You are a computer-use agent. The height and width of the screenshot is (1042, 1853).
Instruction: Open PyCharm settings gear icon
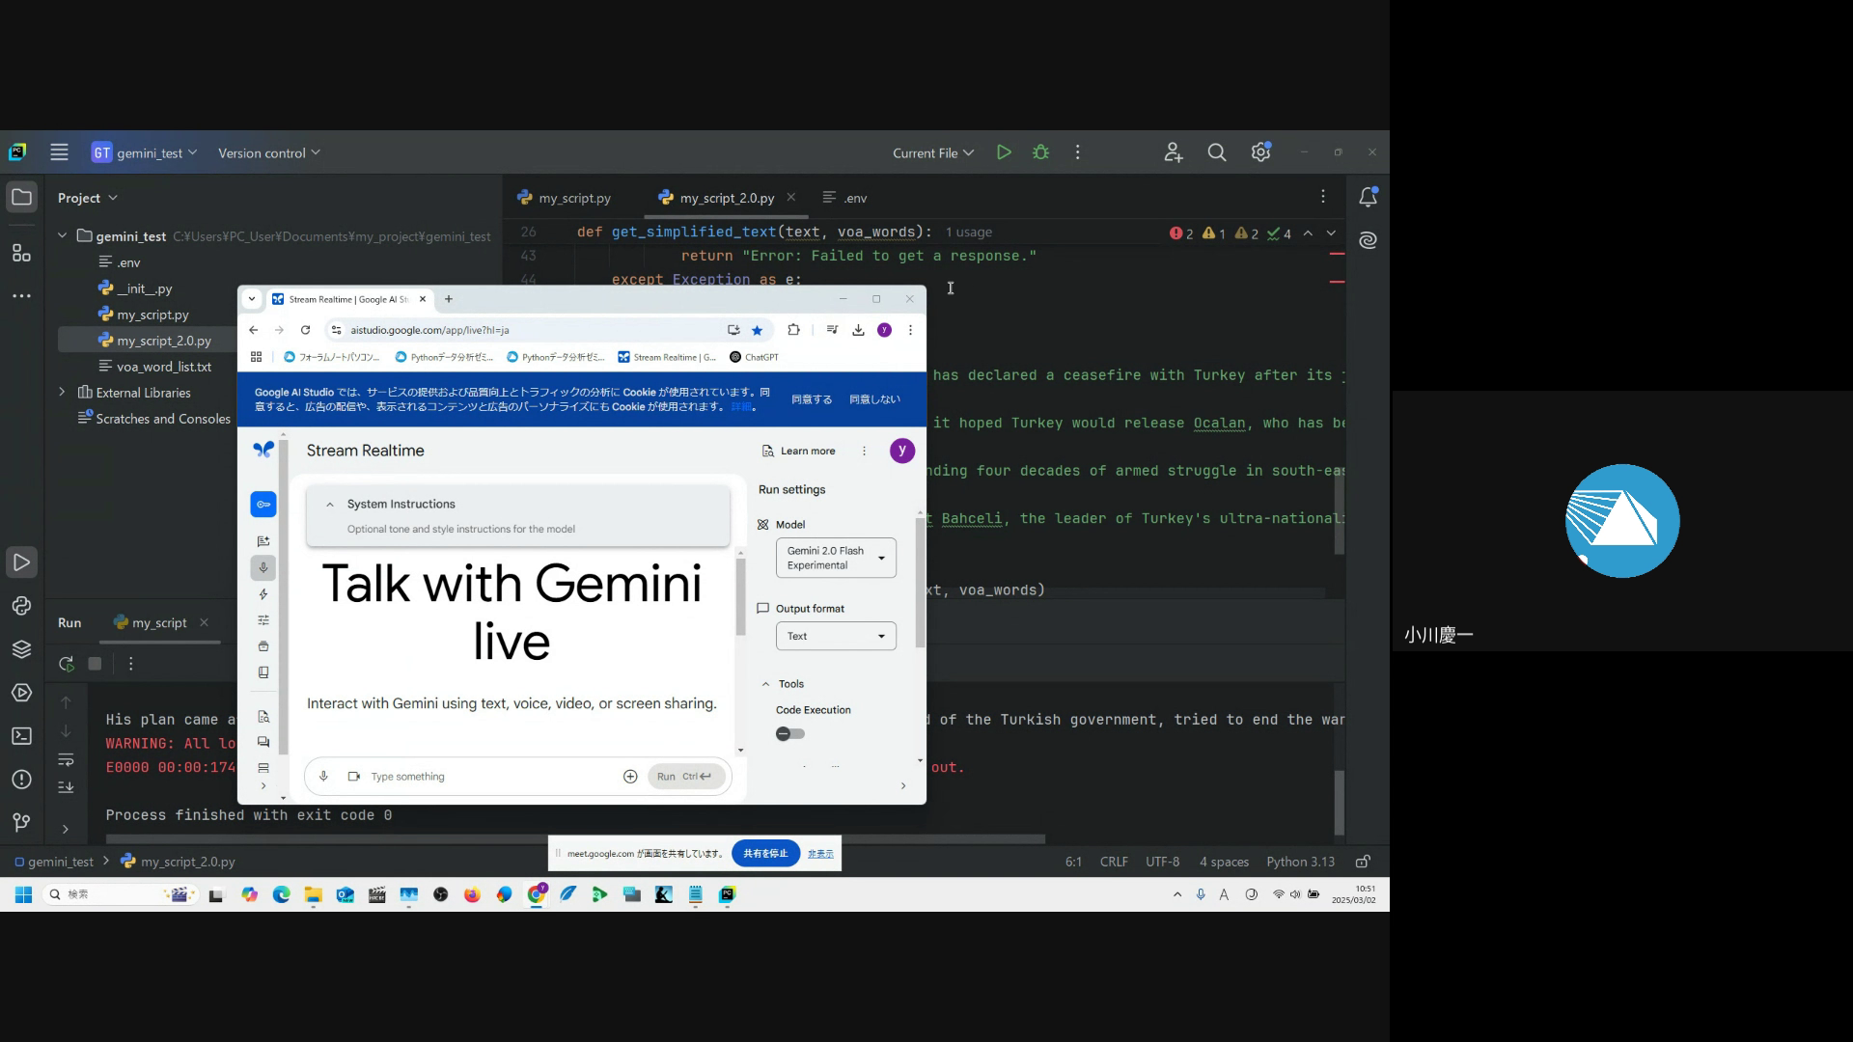click(1260, 152)
